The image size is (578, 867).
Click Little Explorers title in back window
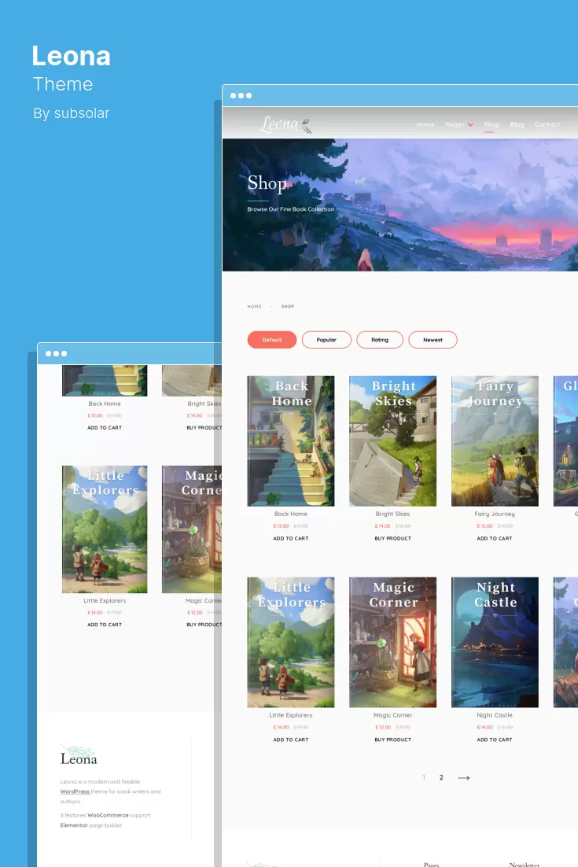tap(105, 600)
